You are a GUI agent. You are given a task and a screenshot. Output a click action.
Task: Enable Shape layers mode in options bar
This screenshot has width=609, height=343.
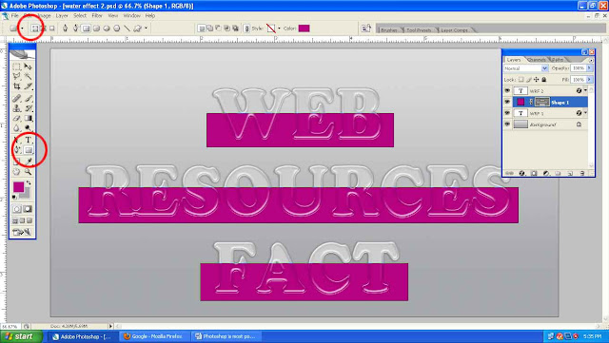[x=35, y=29]
